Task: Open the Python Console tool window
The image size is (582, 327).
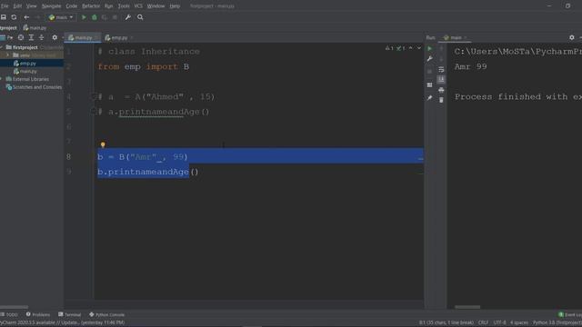Action: [107, 314]
